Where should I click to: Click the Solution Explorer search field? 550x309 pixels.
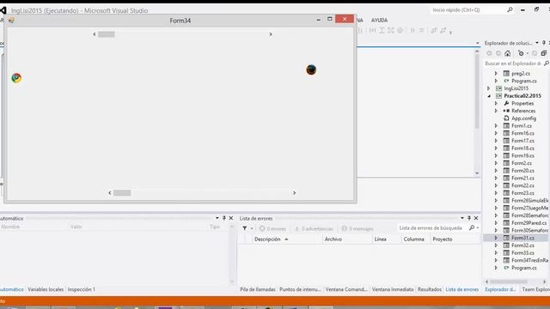point(513,64)
